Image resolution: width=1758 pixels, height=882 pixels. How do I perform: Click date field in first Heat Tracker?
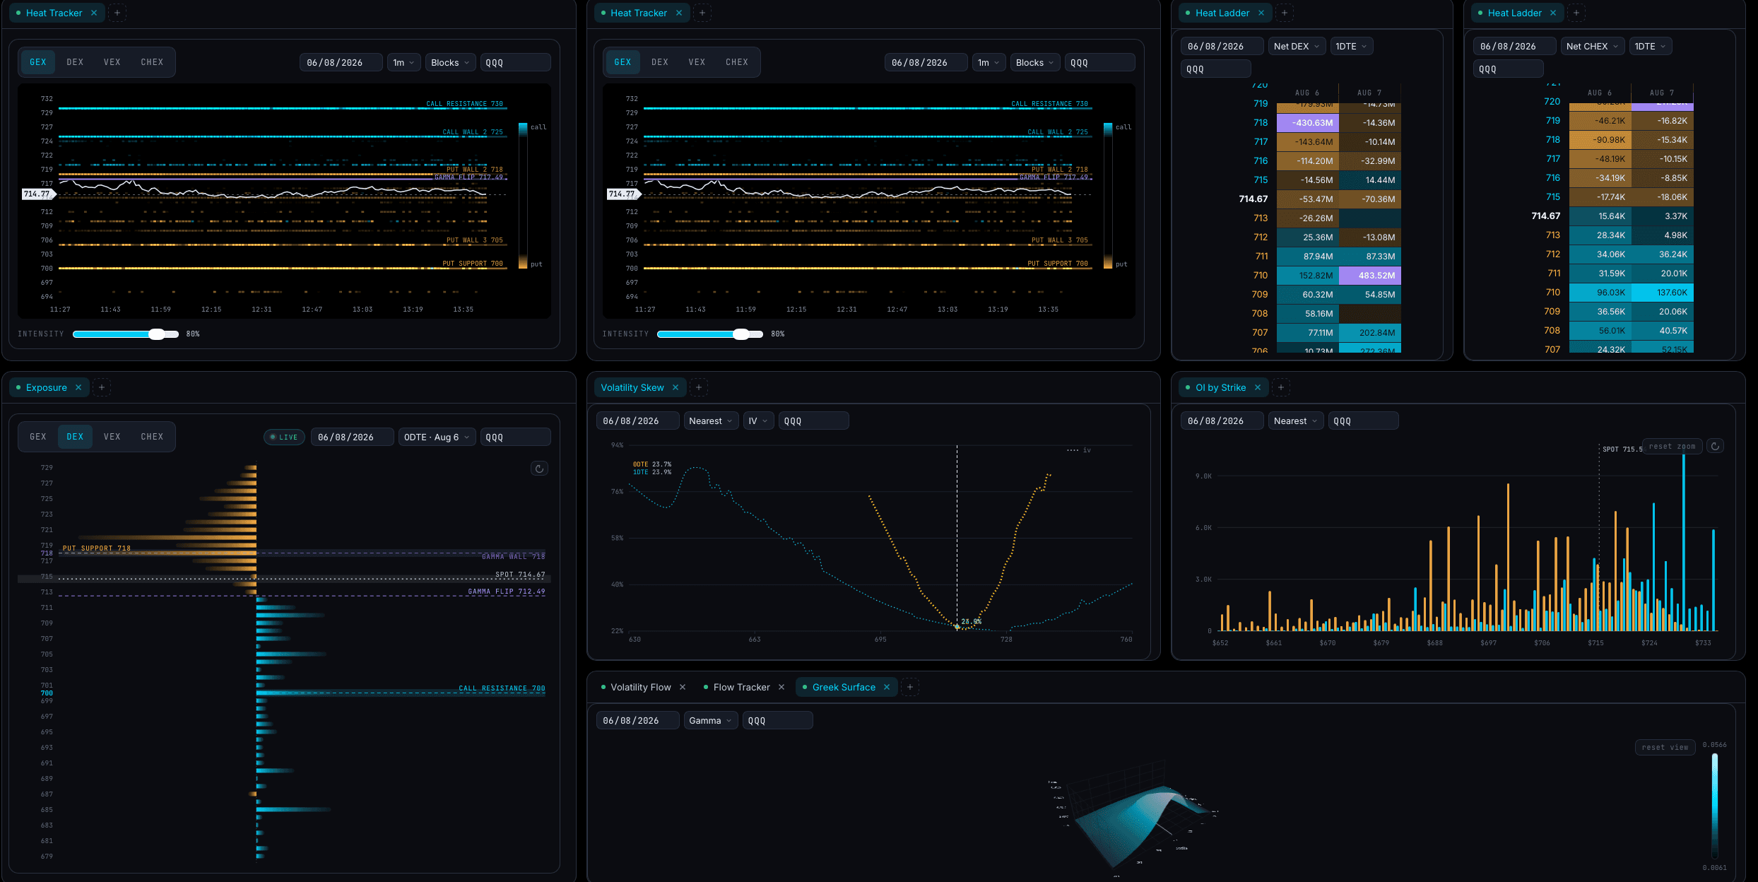pyautogui.click(x=341, y=62)
